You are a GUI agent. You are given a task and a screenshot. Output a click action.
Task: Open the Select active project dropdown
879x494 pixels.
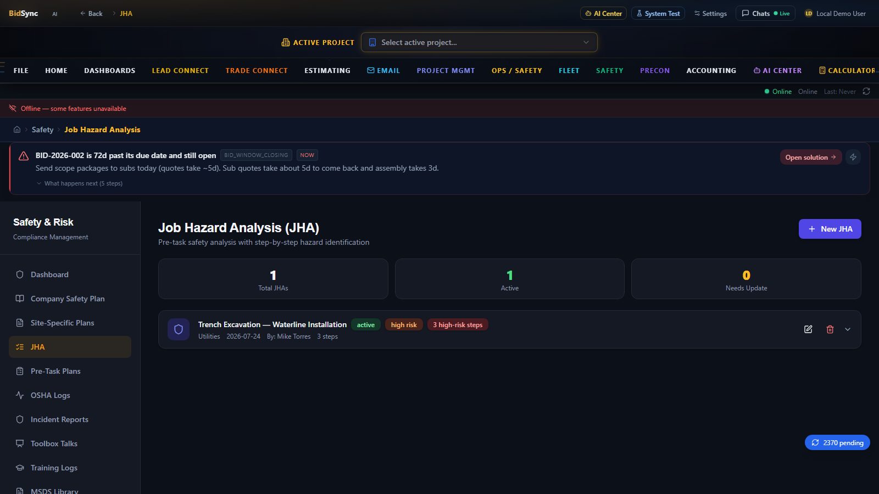coord(479,42)
